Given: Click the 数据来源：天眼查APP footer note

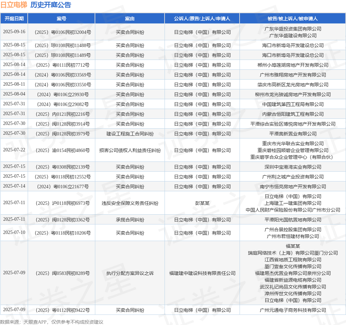Looking at the screenshot, I should pyautogui.click(x=52, y=322).
